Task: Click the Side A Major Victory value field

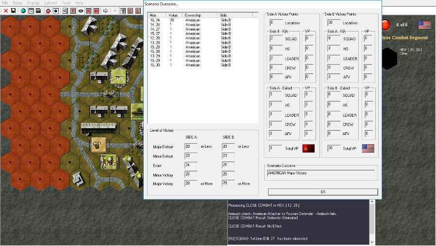Action: click(191, 184)
